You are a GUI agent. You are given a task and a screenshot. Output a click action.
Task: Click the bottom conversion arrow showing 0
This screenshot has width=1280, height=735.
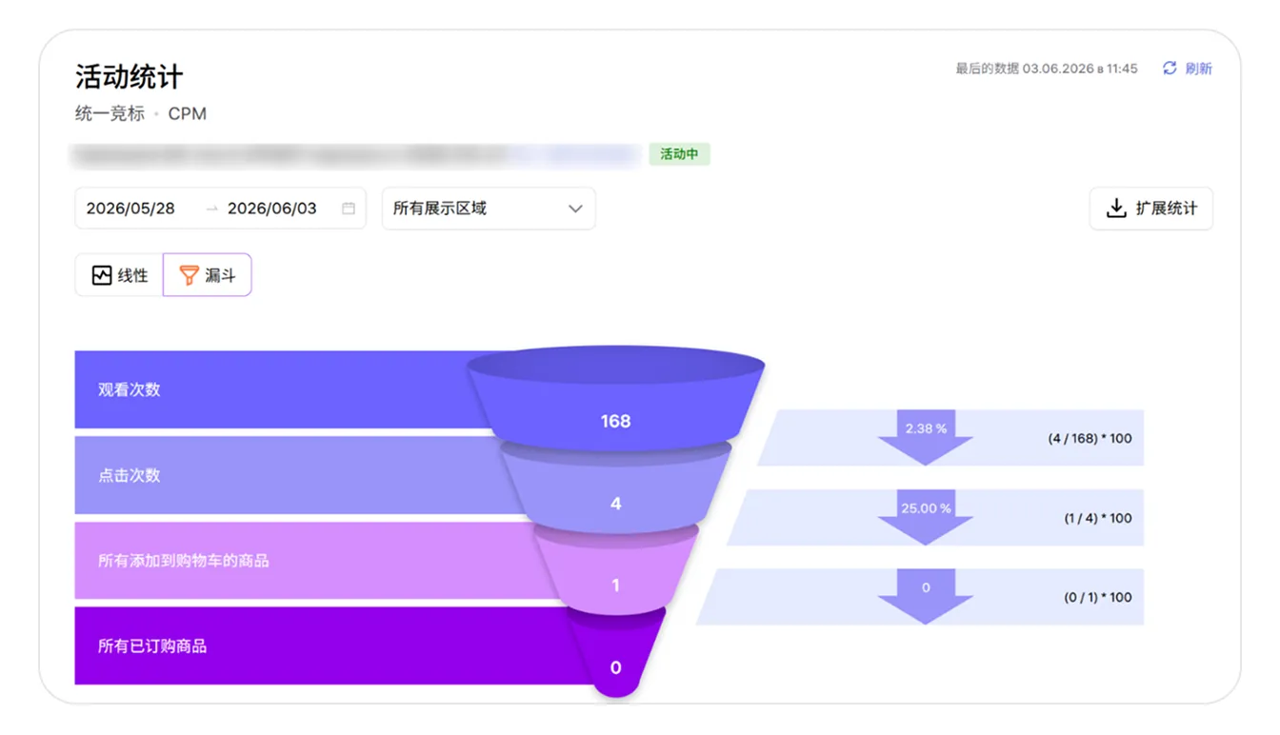(925, 596)
